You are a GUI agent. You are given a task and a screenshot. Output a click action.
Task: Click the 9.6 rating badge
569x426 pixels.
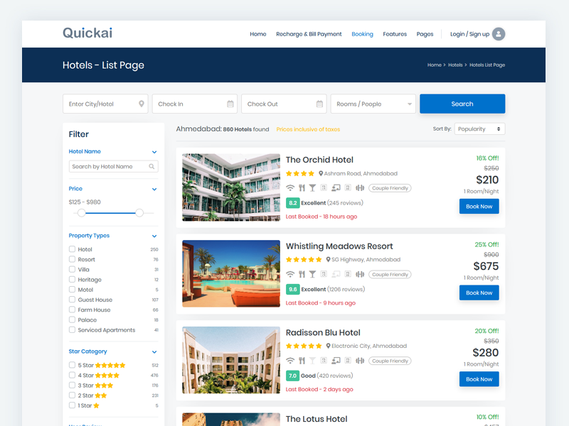tap(292, 289)
